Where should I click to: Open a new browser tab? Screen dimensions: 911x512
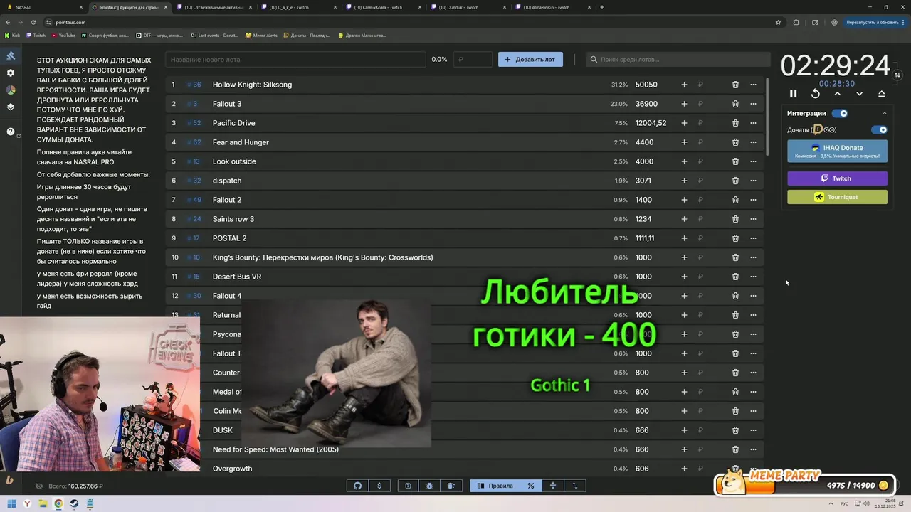click(x=602, y=7)
